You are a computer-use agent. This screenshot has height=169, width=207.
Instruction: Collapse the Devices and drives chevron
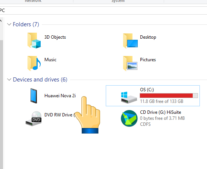click(9, 80)
